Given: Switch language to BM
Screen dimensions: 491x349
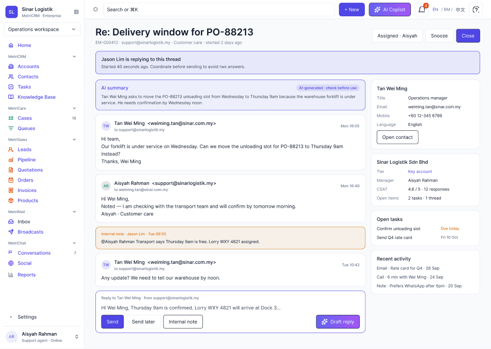Looking at the screenshot, I should coord(447,10).
